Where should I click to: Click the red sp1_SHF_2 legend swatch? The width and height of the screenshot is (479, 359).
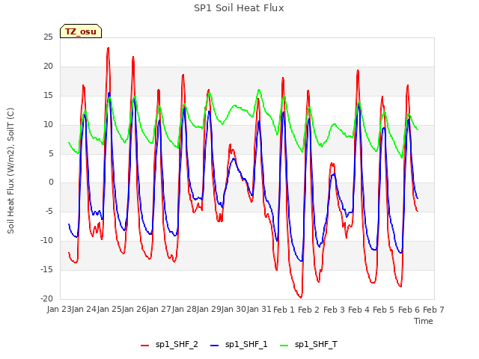point(144,346)
